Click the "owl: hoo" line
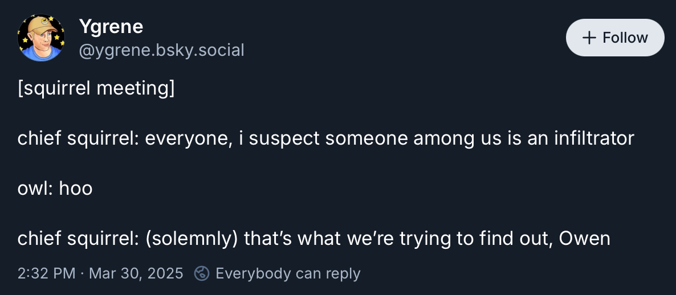The width and height of the screenshot is (676, 295). click(x=55, y=189)
